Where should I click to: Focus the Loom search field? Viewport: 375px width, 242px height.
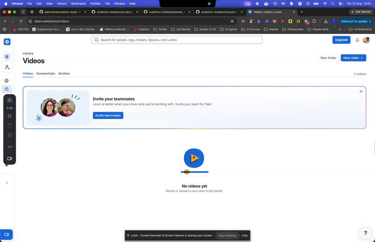coord(176,40)
